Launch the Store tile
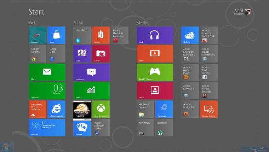The height and width of the screenshot is (152, 269). 56,35
